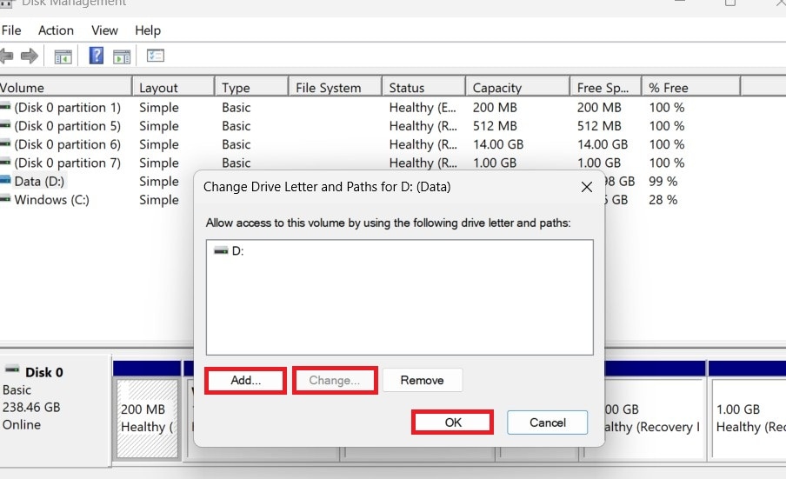Open the Action menu
The image size is (786, 479).
(x=57, y=30)
